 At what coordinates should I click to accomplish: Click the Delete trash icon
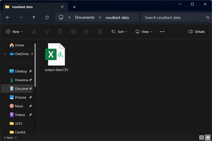100,32
